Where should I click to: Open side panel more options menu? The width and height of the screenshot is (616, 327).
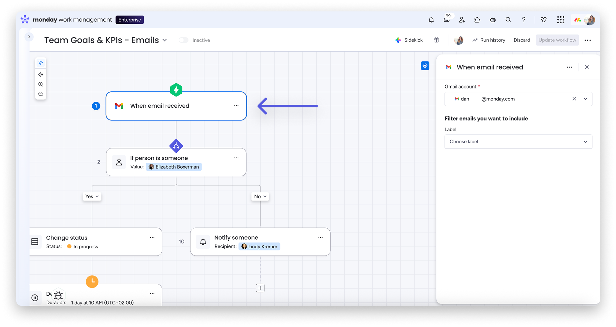pyautogui.click(x=570, y=67)
